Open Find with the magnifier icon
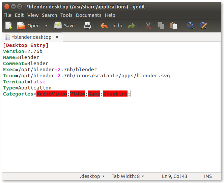The width and height of the screenshot is (224, 183). click(x=190, y=26)
